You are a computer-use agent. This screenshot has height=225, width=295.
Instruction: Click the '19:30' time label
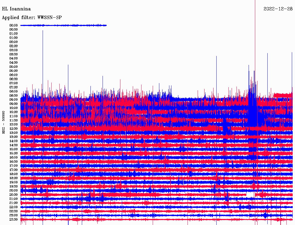tap(14, 186)
